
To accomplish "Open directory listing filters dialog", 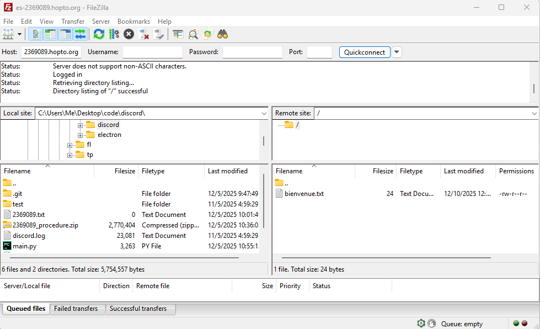I will [x=178, y=34].
